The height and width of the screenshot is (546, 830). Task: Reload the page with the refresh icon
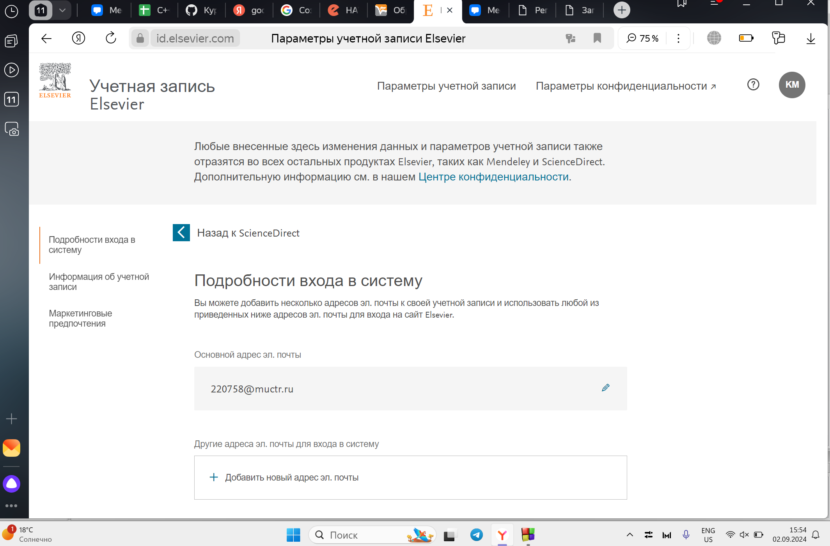(111, 38)
